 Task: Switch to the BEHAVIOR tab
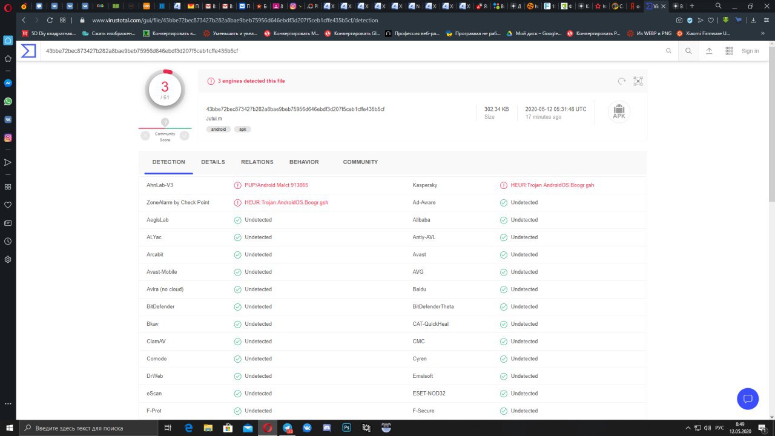[x=304, y=162]
